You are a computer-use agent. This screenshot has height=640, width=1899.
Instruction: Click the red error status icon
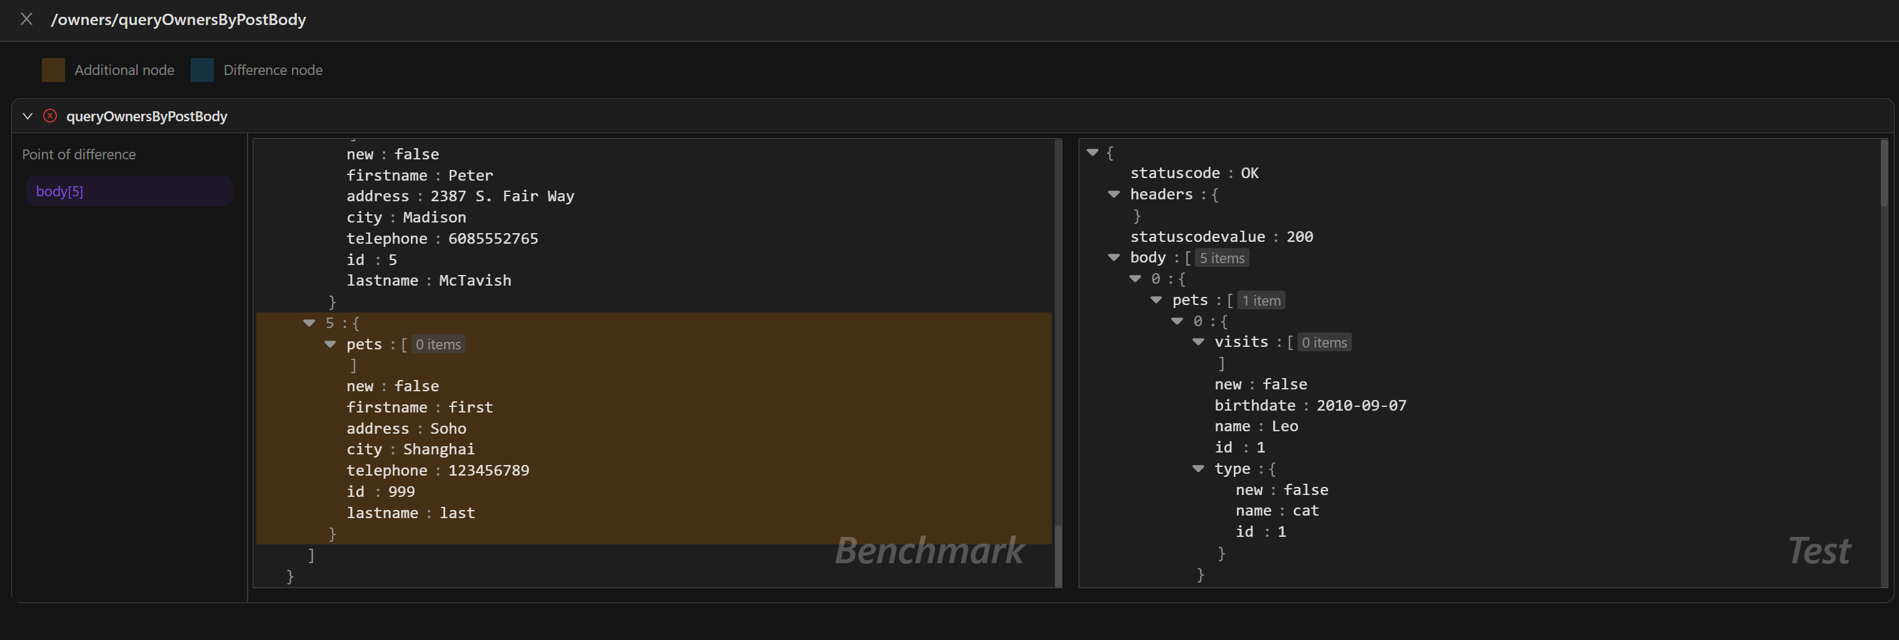[x=50, y=116]
